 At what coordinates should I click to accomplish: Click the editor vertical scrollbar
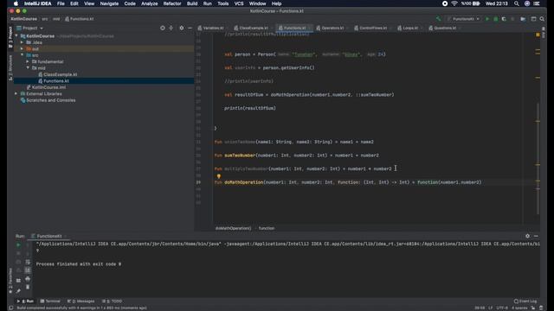point(538,158)
